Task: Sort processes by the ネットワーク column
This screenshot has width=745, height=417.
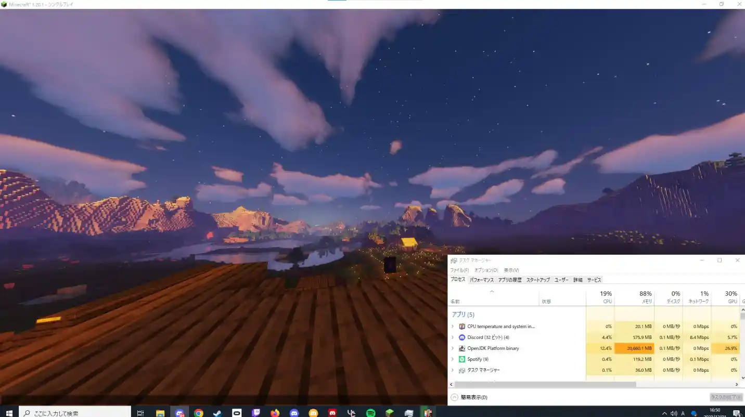Action: [x=697, y=297]
